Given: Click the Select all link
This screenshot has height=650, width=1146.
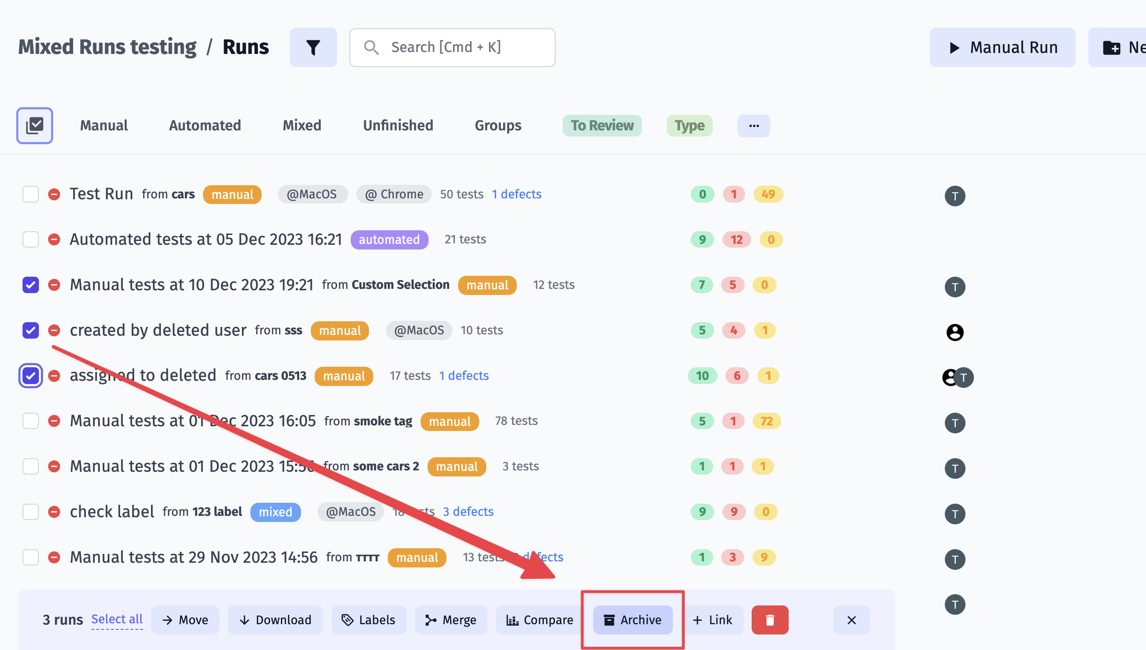Looking at the screenshot, I should pos(117,620).
